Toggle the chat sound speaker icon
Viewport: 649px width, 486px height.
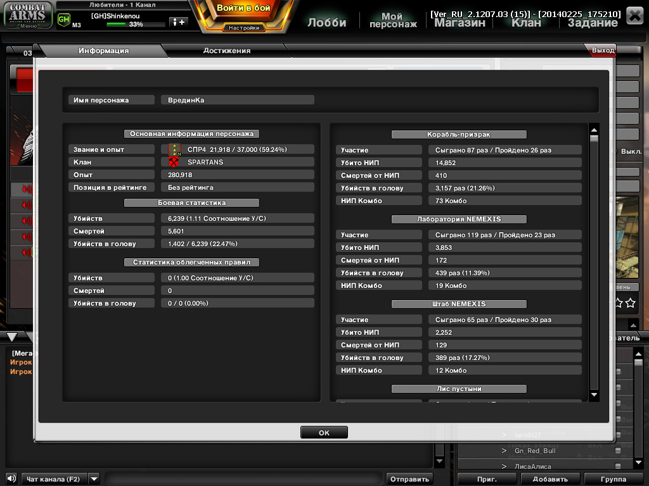pos(11,478)
